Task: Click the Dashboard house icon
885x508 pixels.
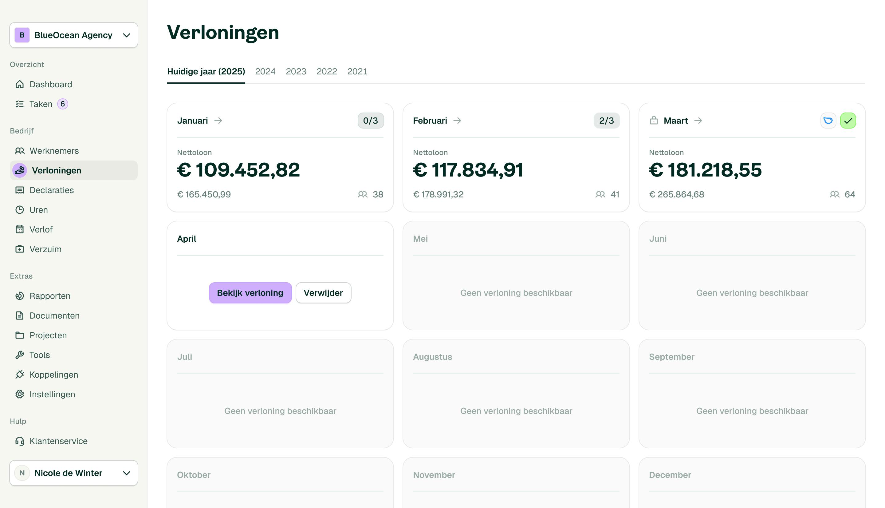Action: coord(20,85)
